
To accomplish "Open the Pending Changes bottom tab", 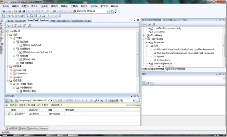I will 37,129.
